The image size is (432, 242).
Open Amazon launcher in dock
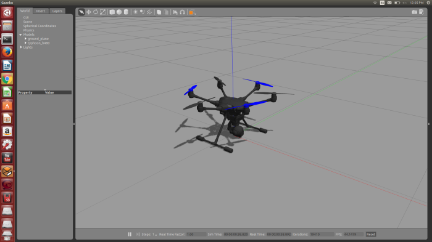click(x=7, y=132)
